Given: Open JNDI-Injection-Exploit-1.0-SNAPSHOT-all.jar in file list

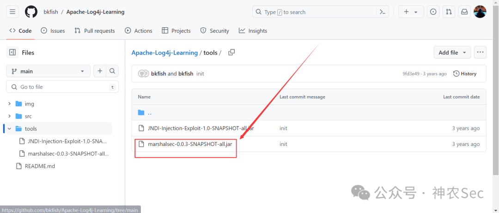Looking at the screenshot, I should click(201, 128).
